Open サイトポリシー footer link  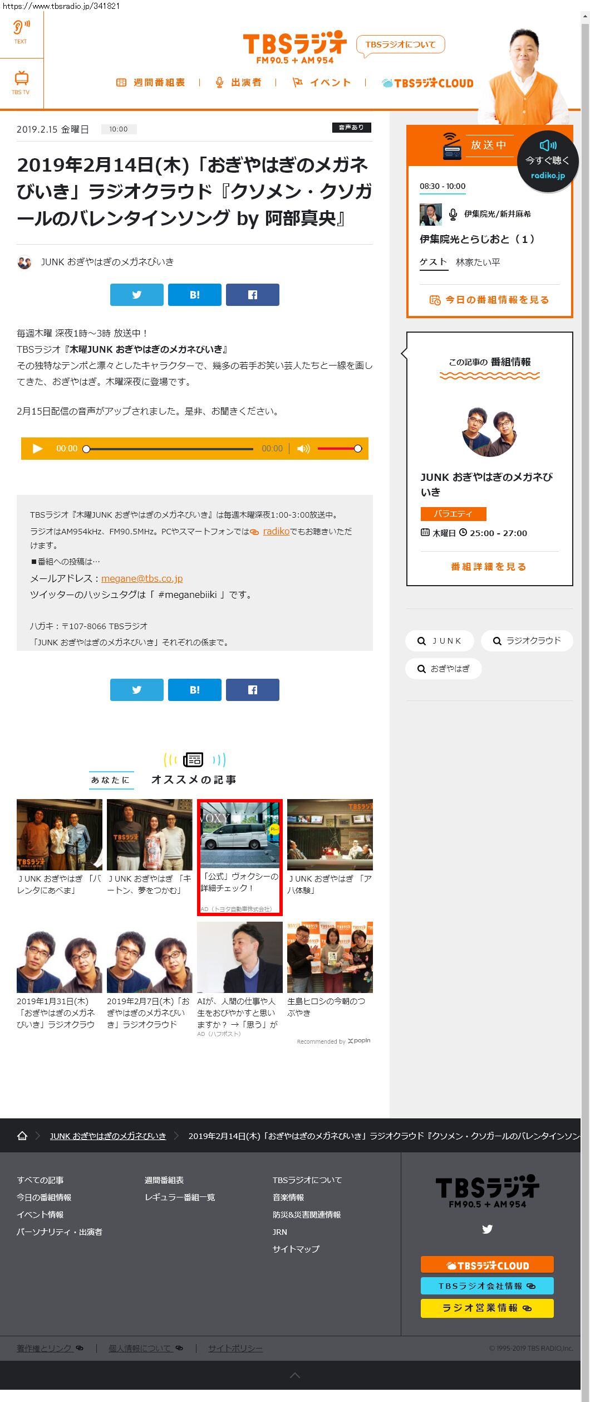pos(235,1348)
